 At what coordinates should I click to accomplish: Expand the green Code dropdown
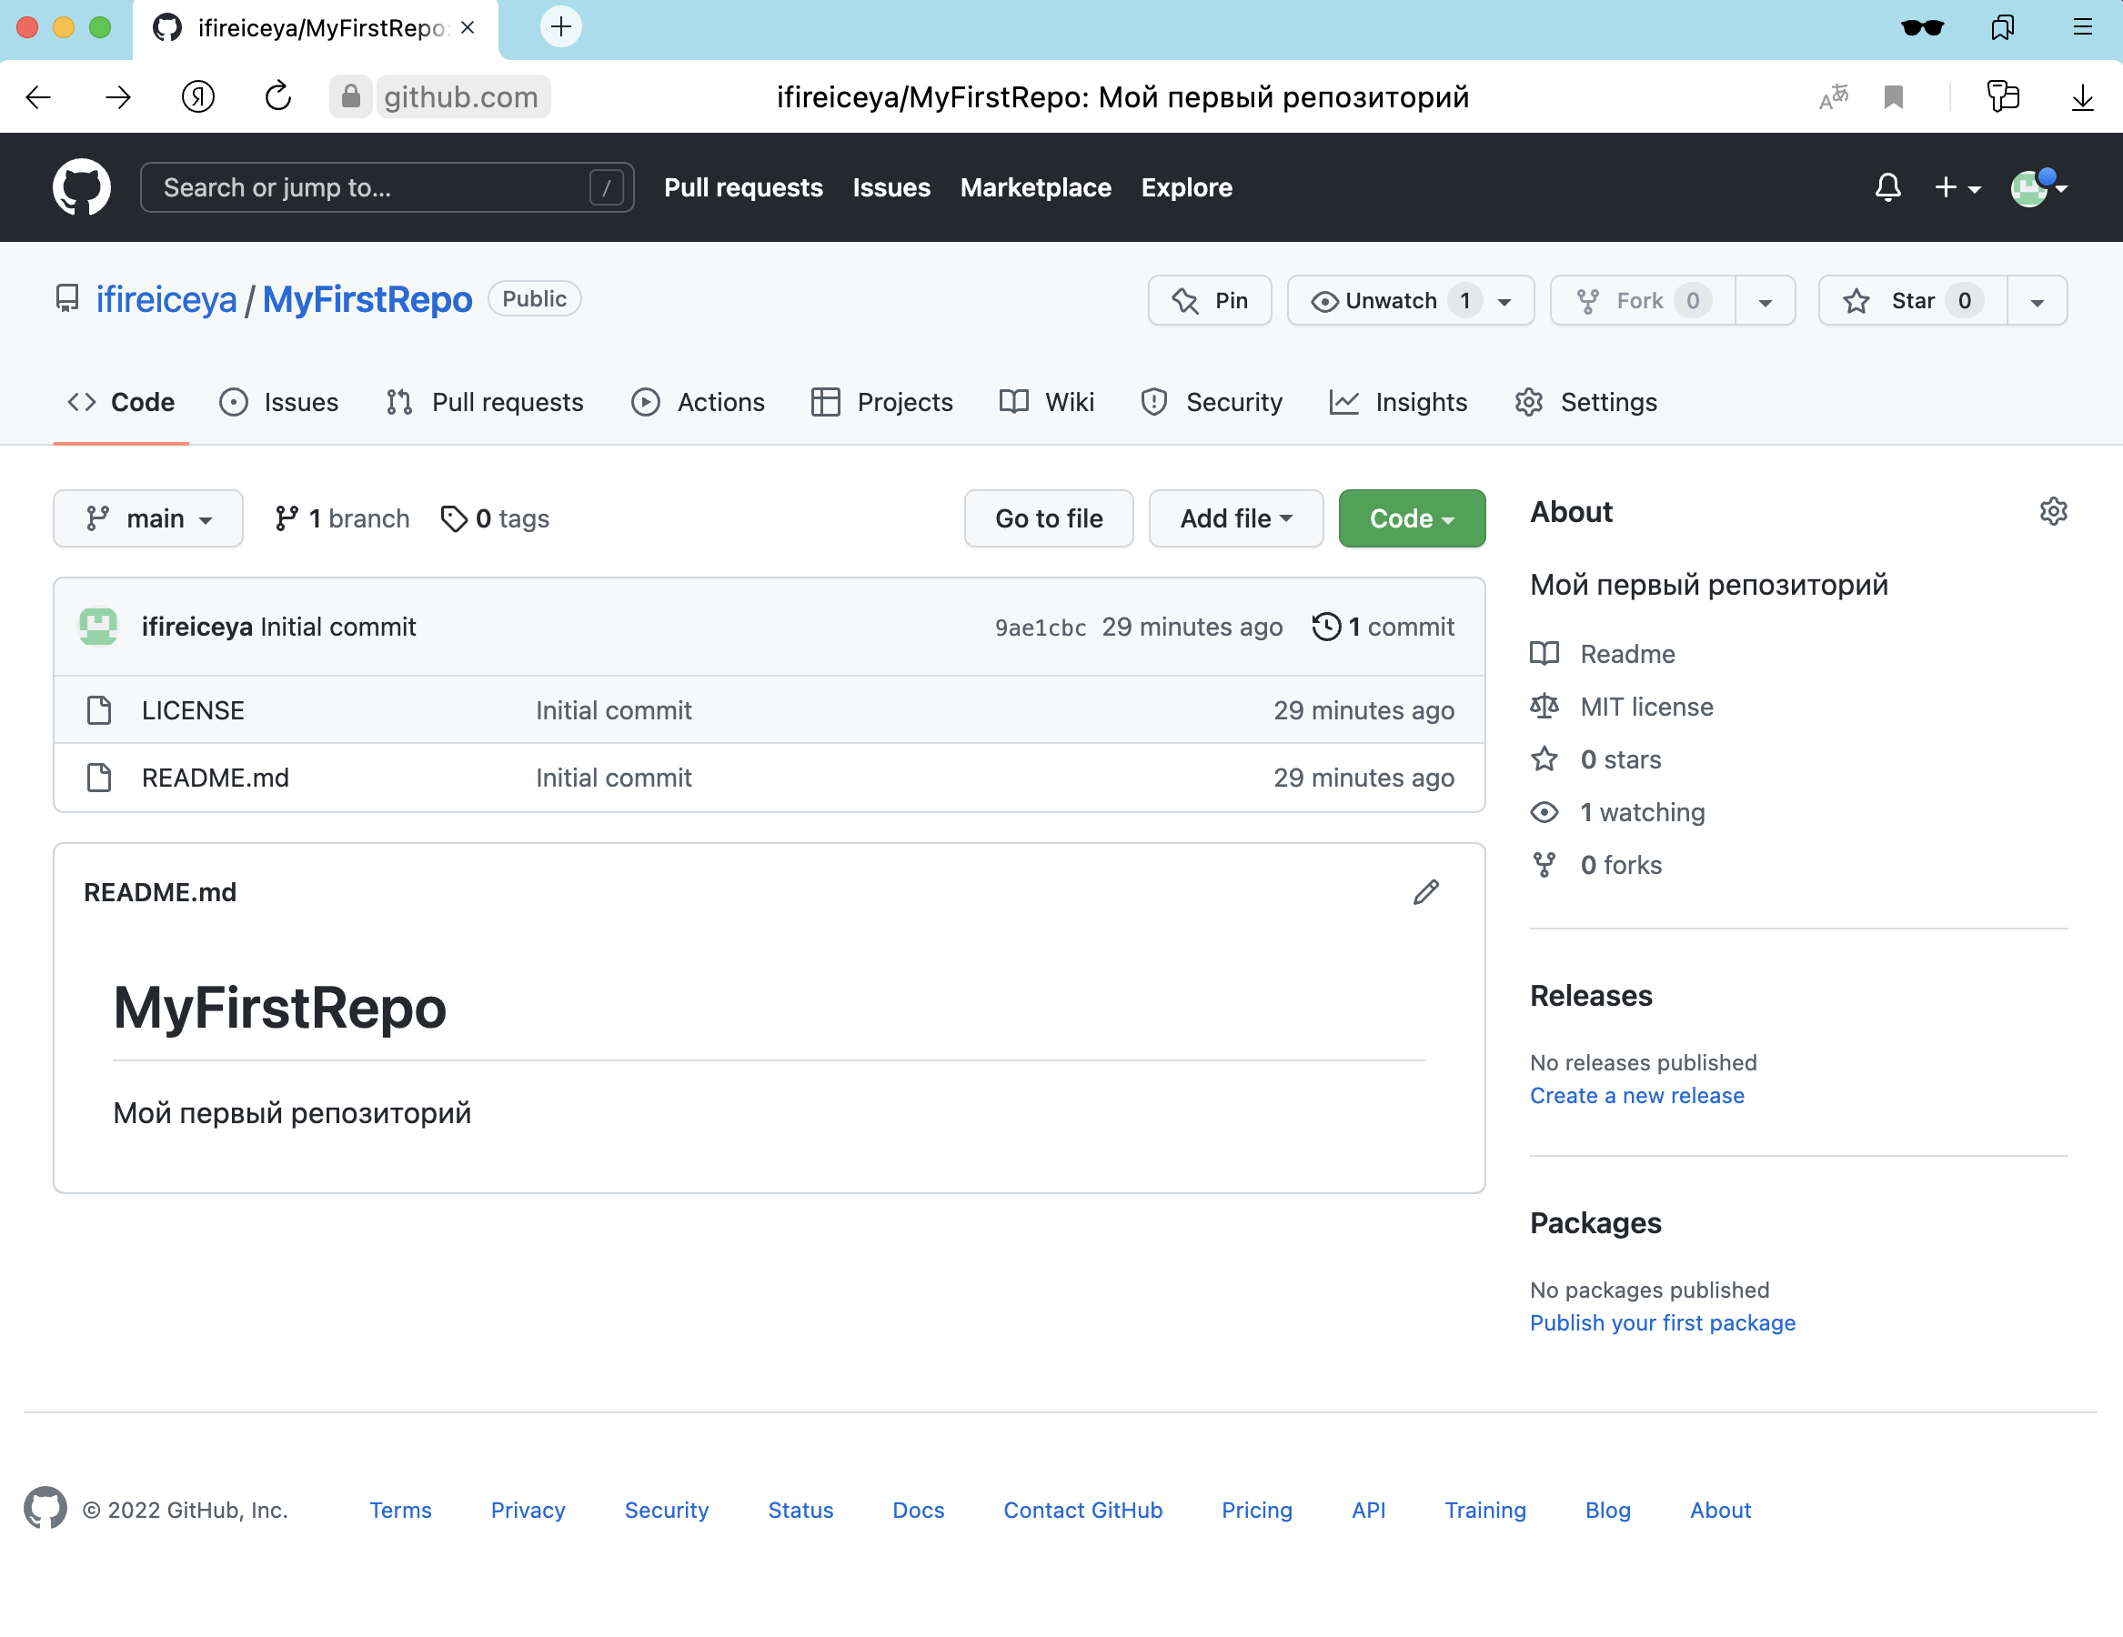[x=1411, y=518]
